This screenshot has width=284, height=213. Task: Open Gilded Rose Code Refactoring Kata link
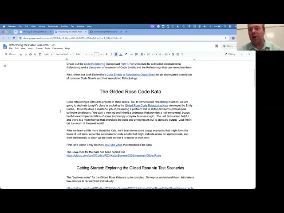(146, 106)
